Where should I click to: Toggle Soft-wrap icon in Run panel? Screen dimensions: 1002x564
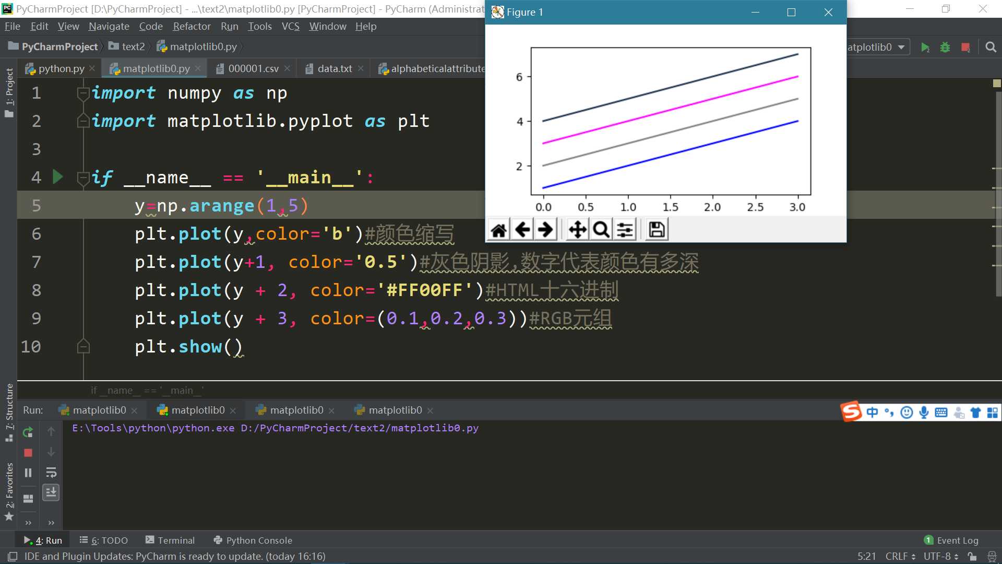coord(51,473)
